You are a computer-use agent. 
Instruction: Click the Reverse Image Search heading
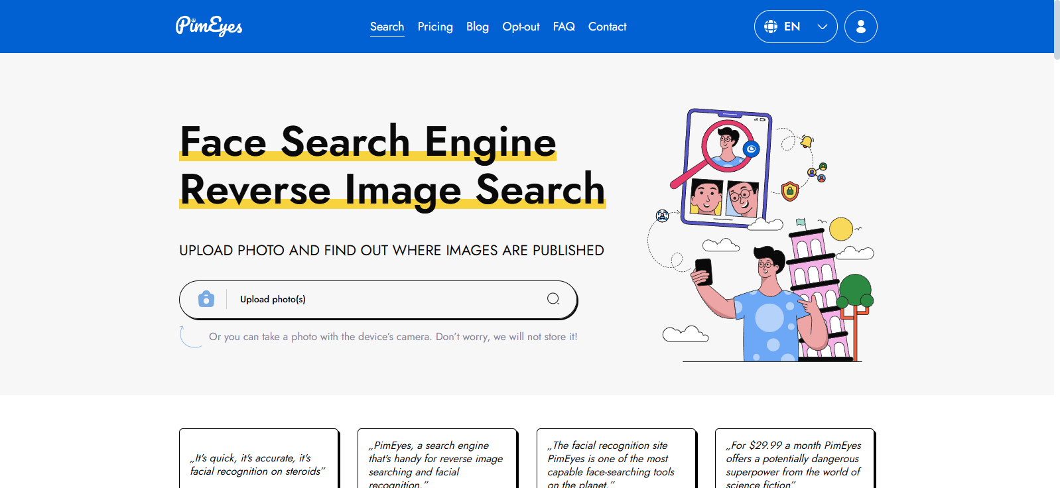pyautogui.click(x=393, y=190)
